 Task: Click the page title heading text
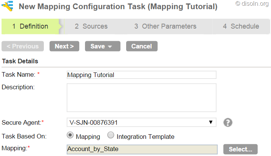click(118, 6)
